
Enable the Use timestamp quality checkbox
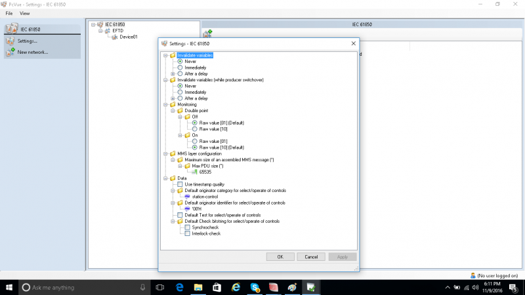click(180, 184)
